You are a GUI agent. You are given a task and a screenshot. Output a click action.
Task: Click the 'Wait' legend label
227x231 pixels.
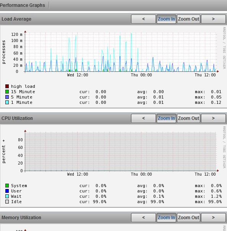tap(16, 196)
